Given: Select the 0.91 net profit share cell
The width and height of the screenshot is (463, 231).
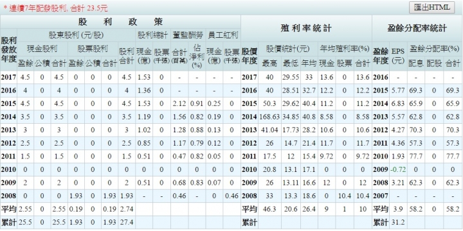Looking at the screenshot, I should pyautogui.click(x=197, y=104).
